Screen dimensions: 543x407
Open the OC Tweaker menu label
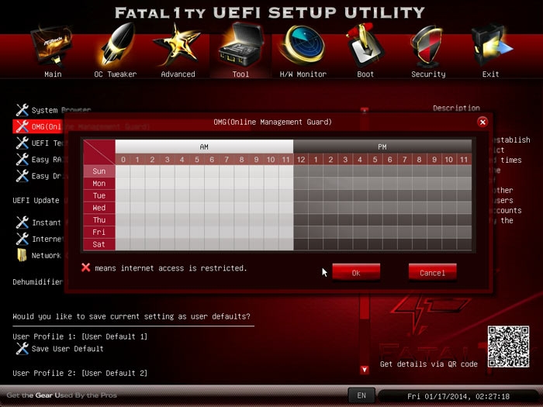[116, 74]
